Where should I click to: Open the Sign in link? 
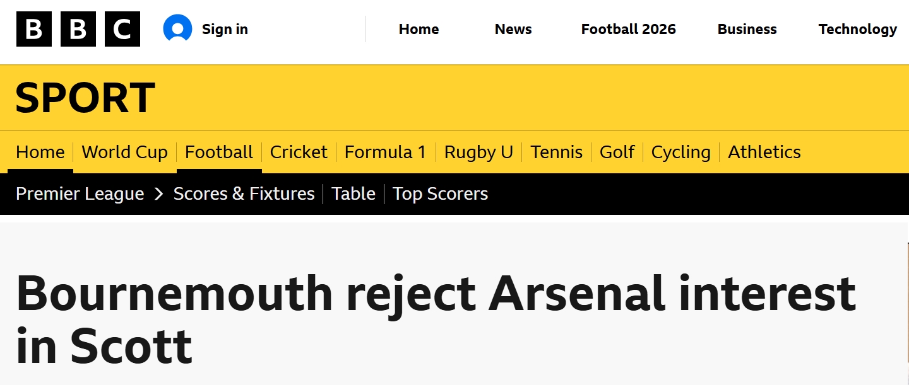pos(225,29)
